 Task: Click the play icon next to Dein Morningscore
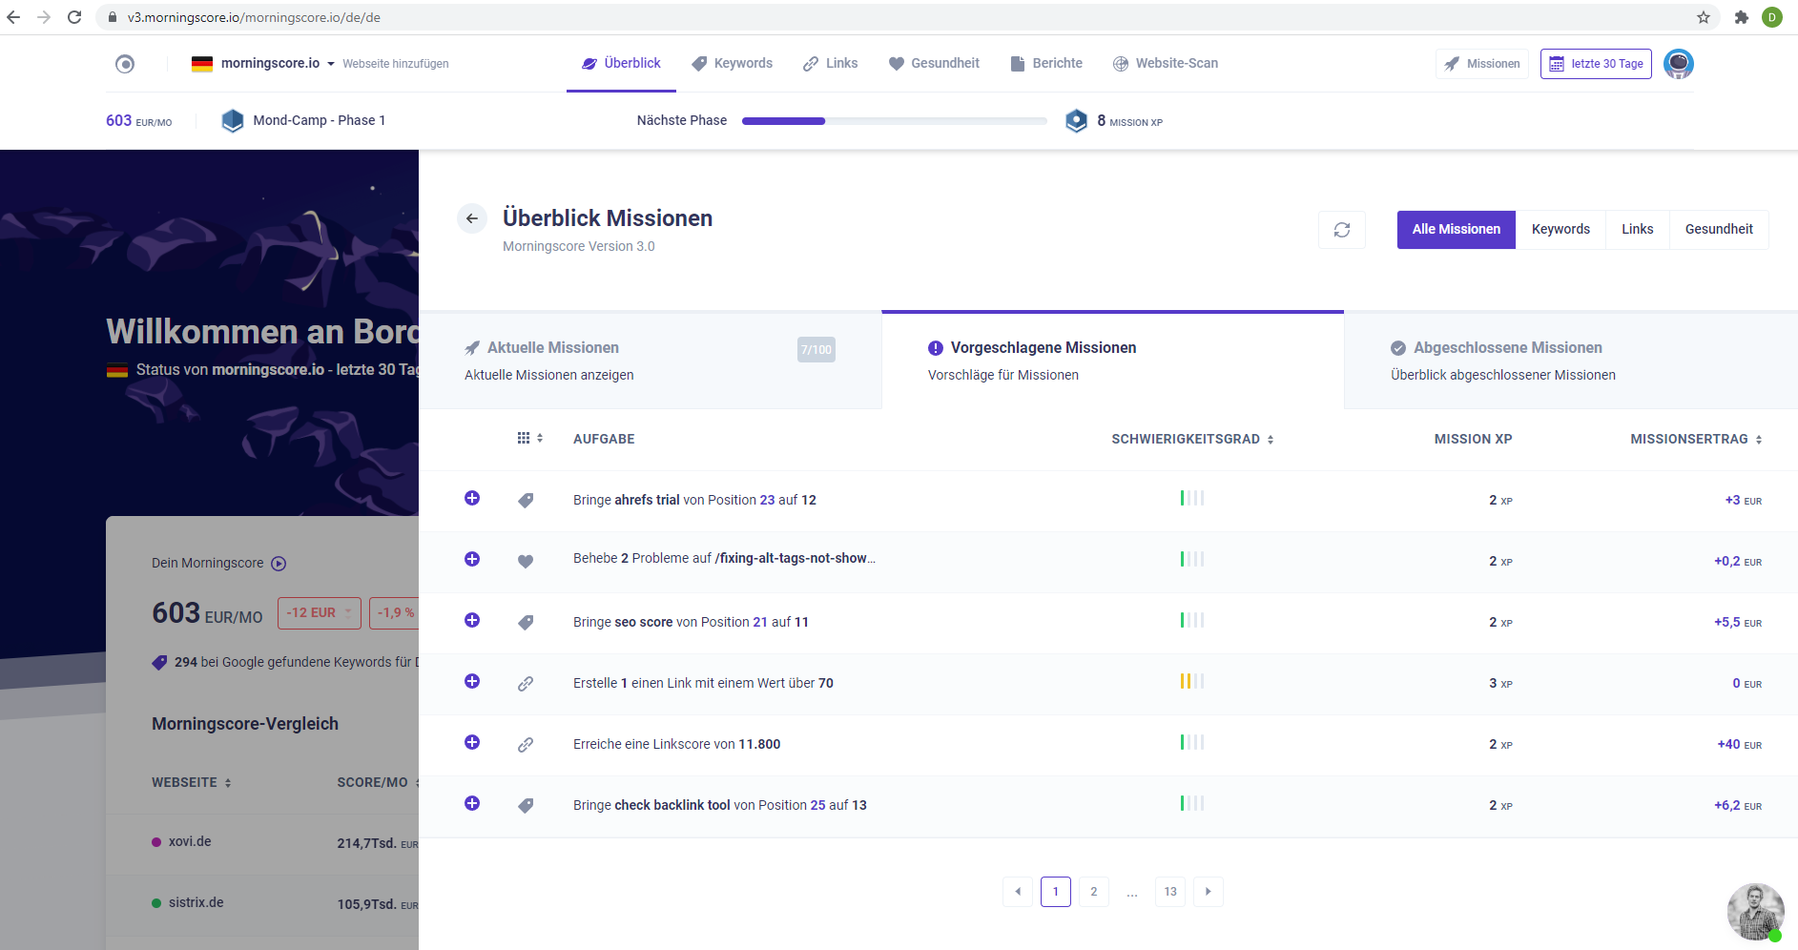(279, 564)
